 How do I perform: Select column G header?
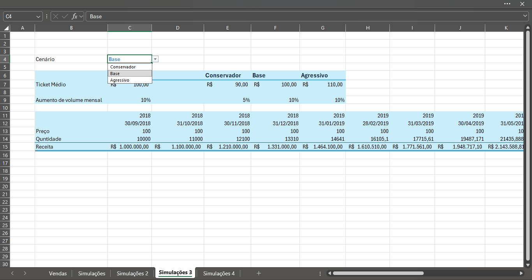(x=322, y=28)
